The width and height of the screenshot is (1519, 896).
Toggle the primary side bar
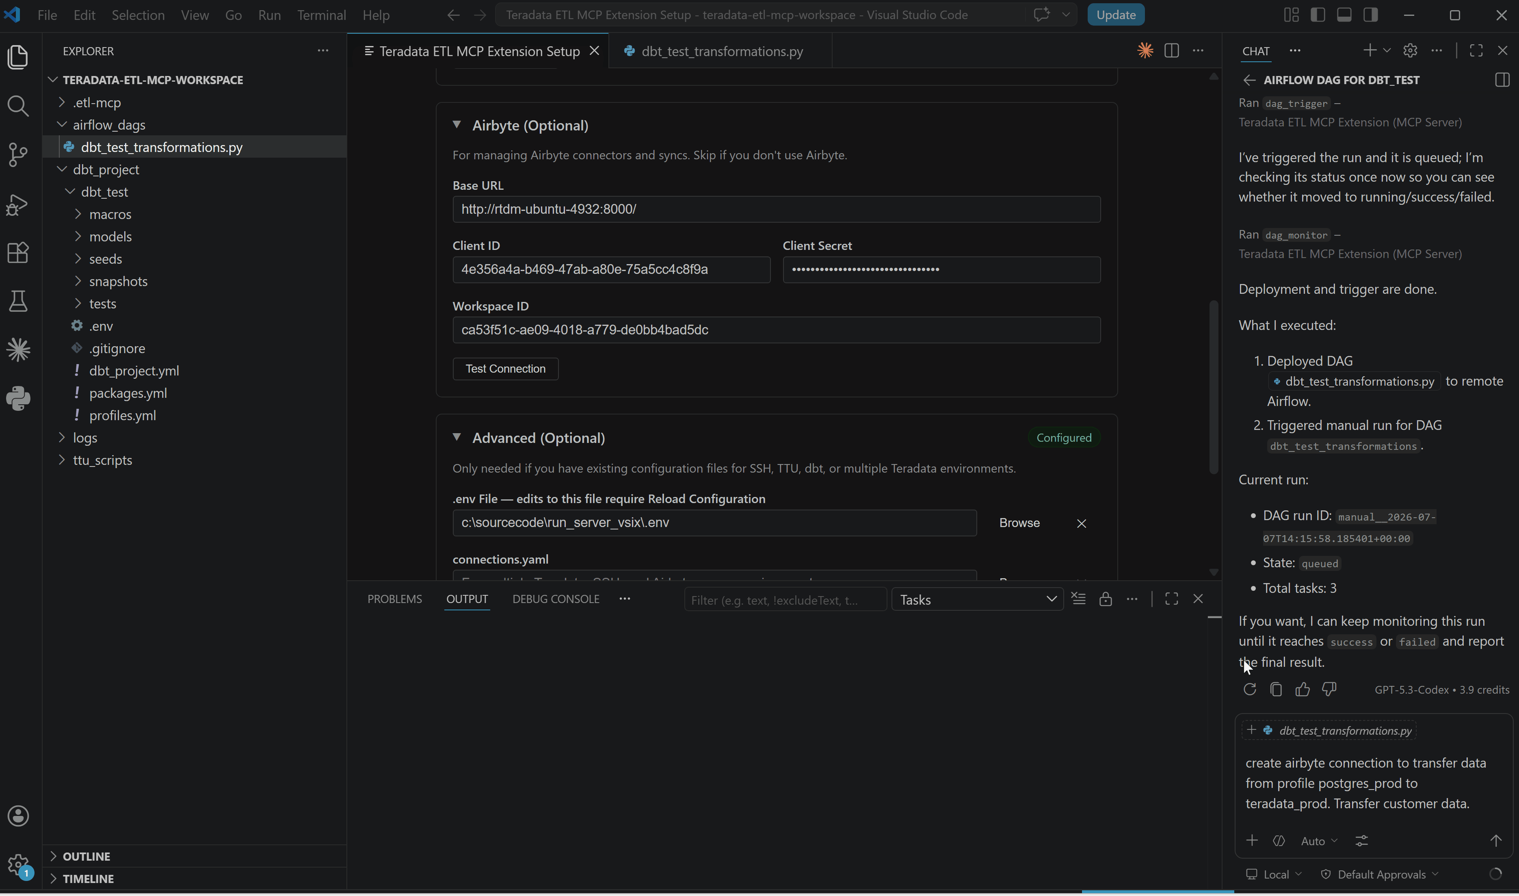(x=1318, y=15)
